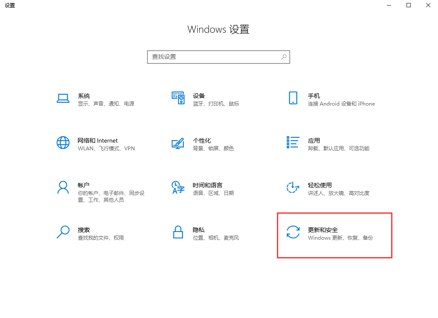
Task: Select the 轻松使用 title
Action: [320, 185]
